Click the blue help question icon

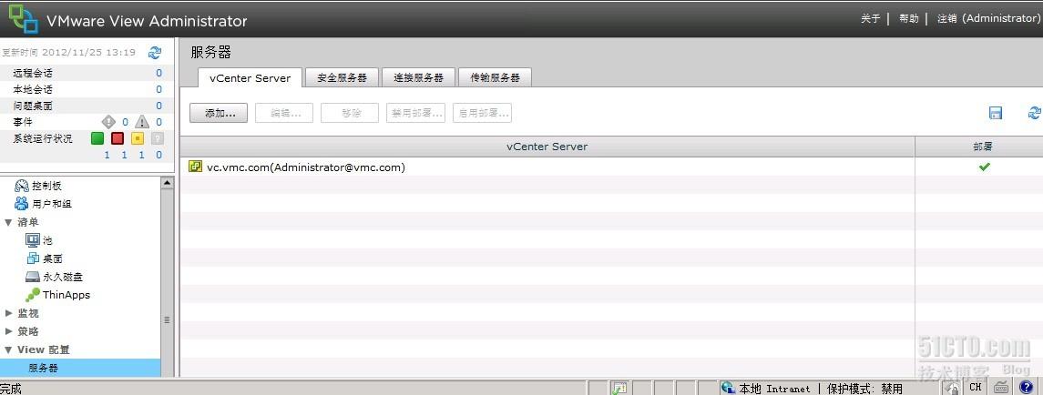click(1025, 387)
